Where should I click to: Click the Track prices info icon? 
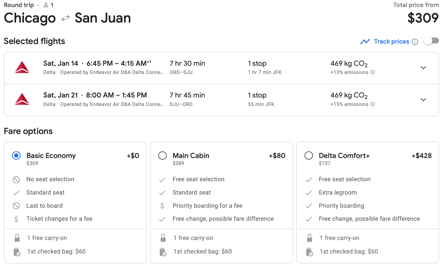click(415, 42)
